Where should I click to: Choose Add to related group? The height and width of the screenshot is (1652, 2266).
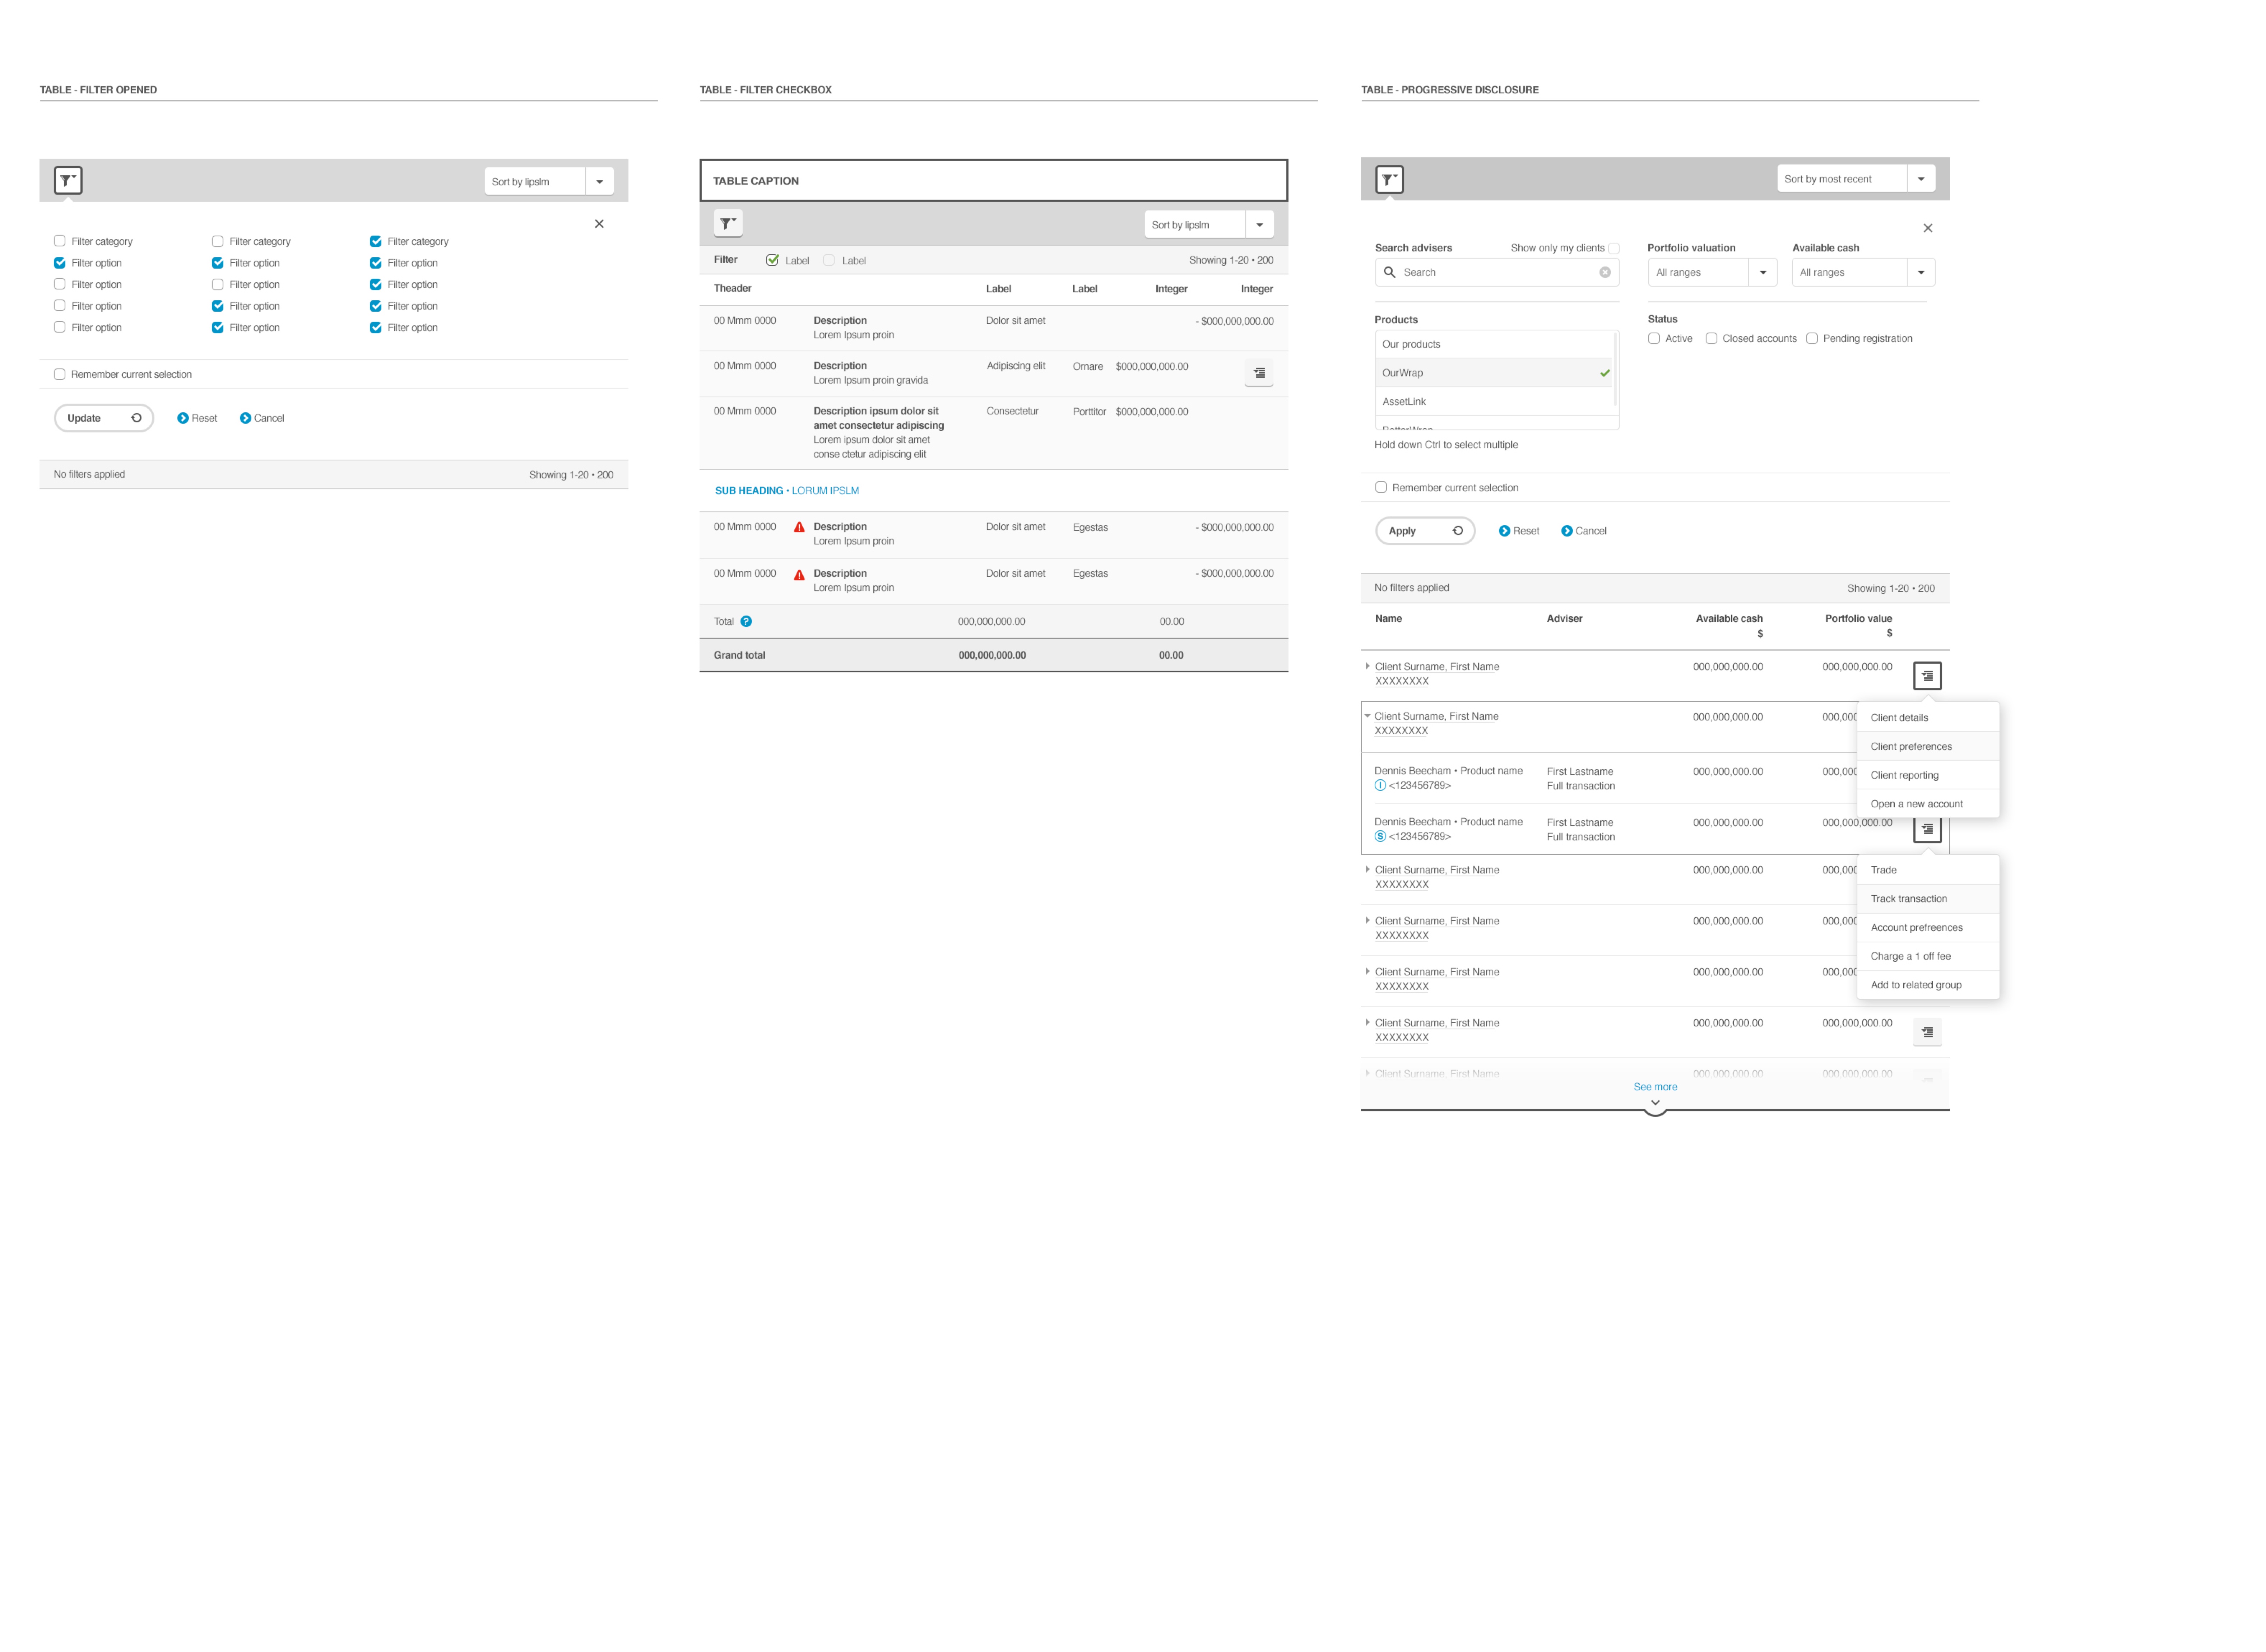[1928, 985]
